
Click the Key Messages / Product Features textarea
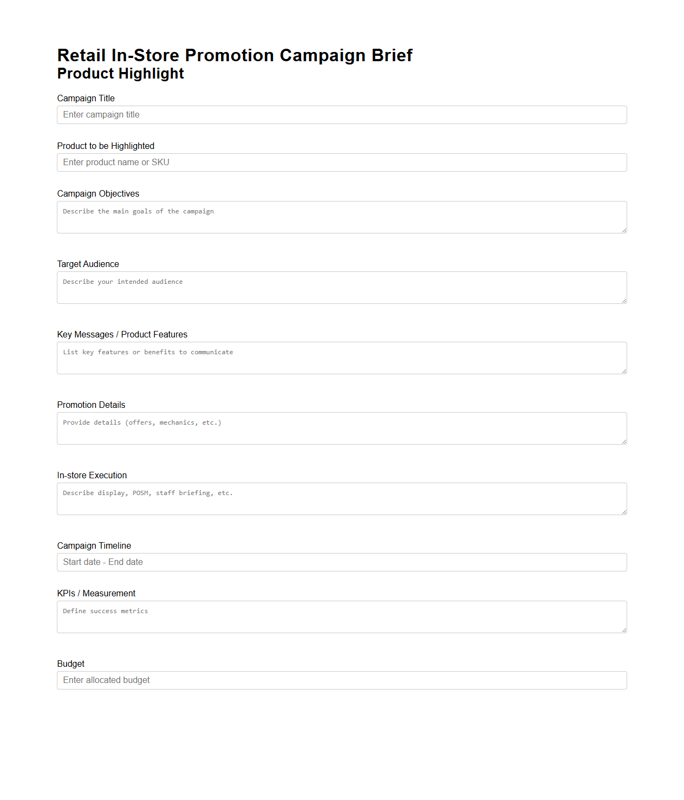click(x=341, y=357)
